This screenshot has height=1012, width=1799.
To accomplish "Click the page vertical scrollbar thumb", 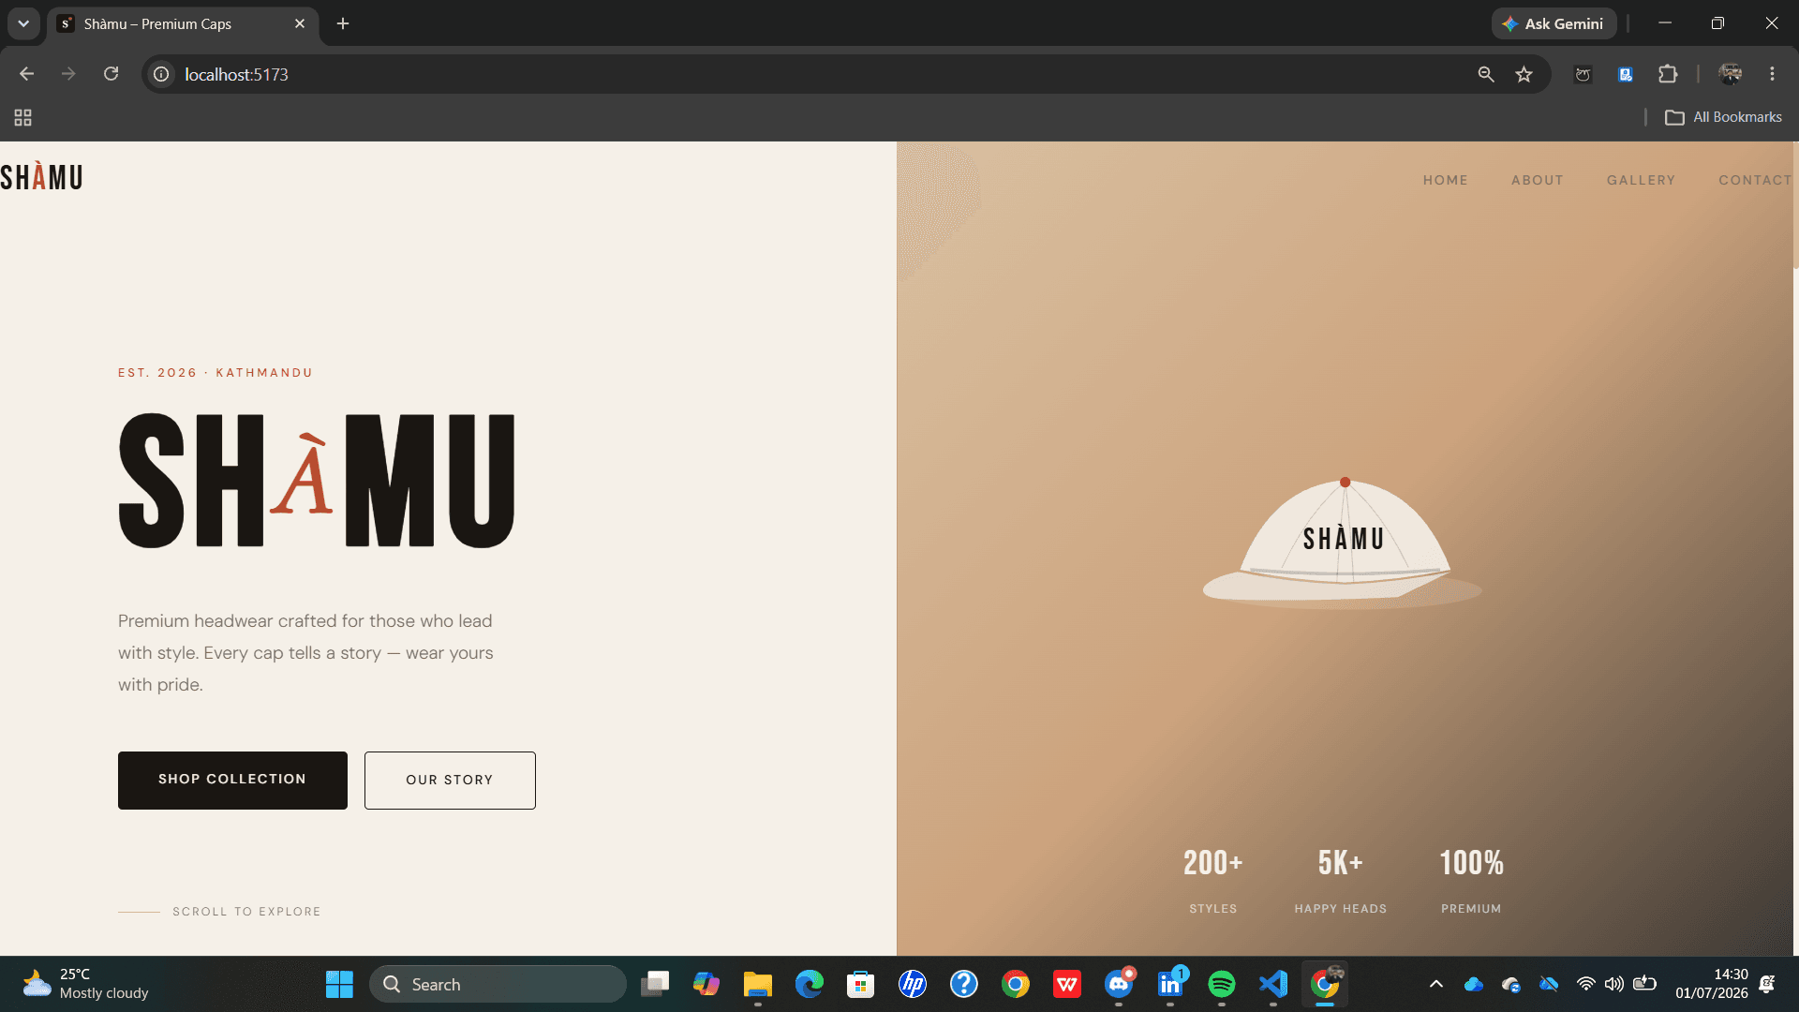I will (1795, 206).
